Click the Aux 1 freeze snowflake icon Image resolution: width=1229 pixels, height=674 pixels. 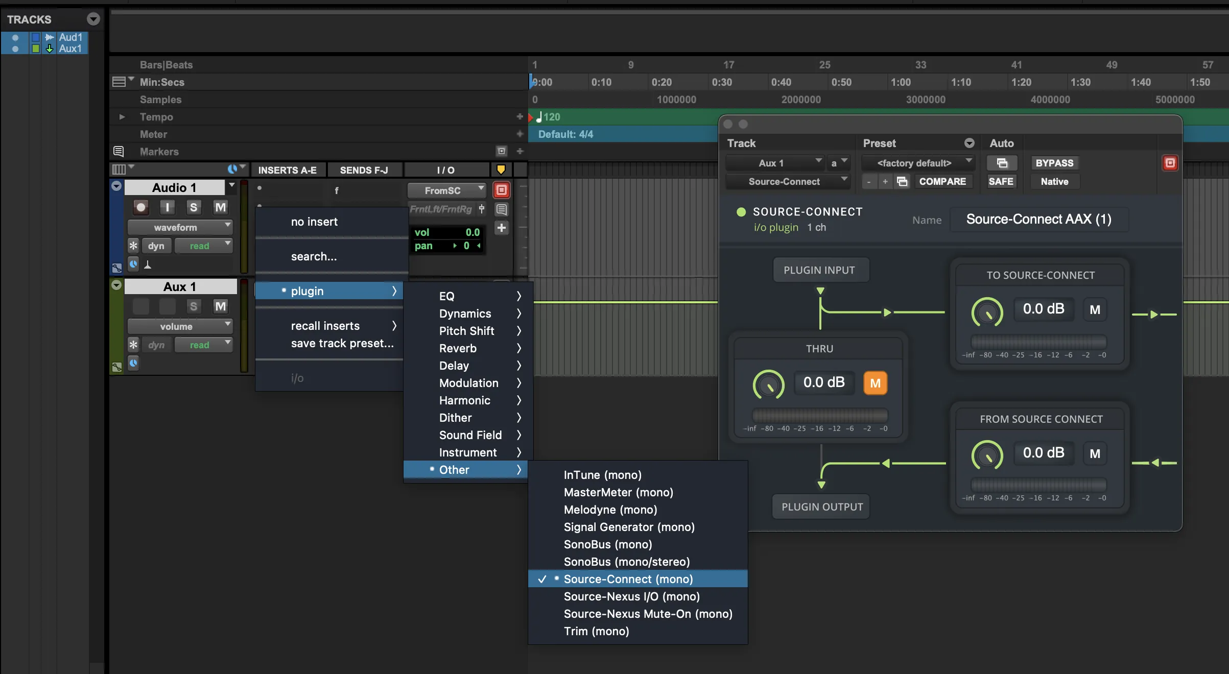coord(133,345)
